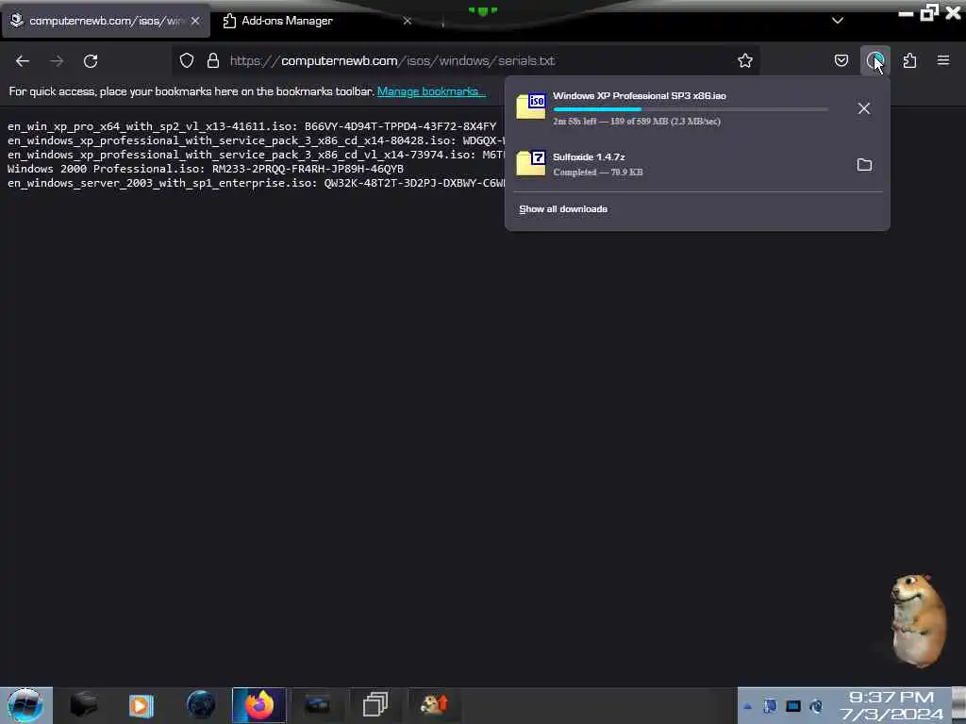Viewport: 966px width, 724px height.
Task: Click the padlock site security icon
Action: 213,60
